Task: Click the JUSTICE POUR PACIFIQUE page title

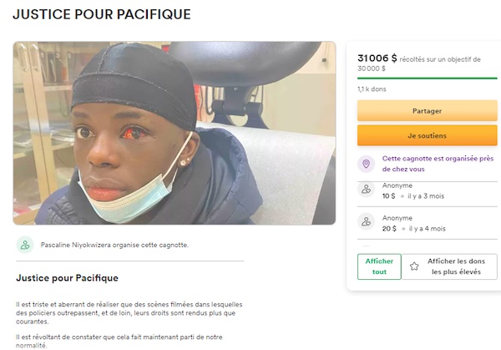Action: tap(102, 14)
